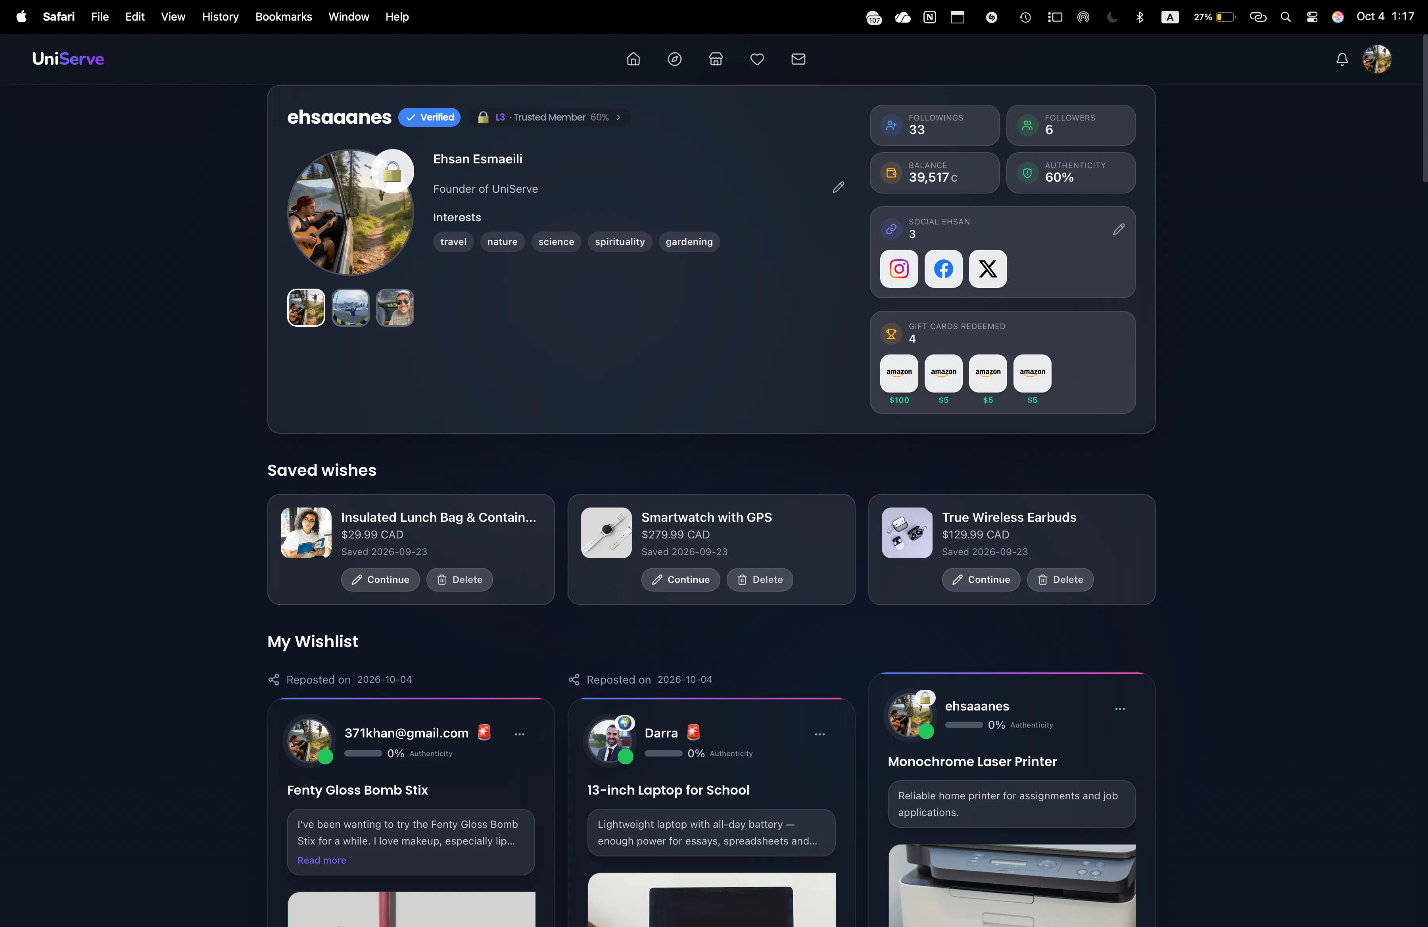The width and height of the screenshot is (1428, 927).
Task: Click the Balance 39,517 card
Action: (935, 173)
